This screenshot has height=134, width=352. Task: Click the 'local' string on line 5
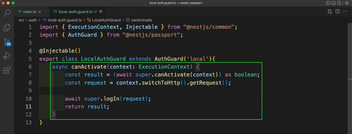pos(198,59)
